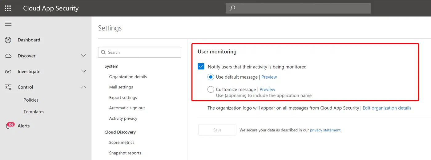Image resolution: width=431 pixels, height=160 pixels.
Task: Focus the top header search box
Action: tap(298, 8)
